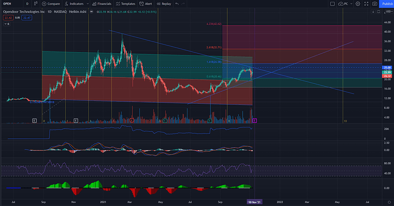Enter fullscreen mode via the expand arrows icon

click(366, 4)
